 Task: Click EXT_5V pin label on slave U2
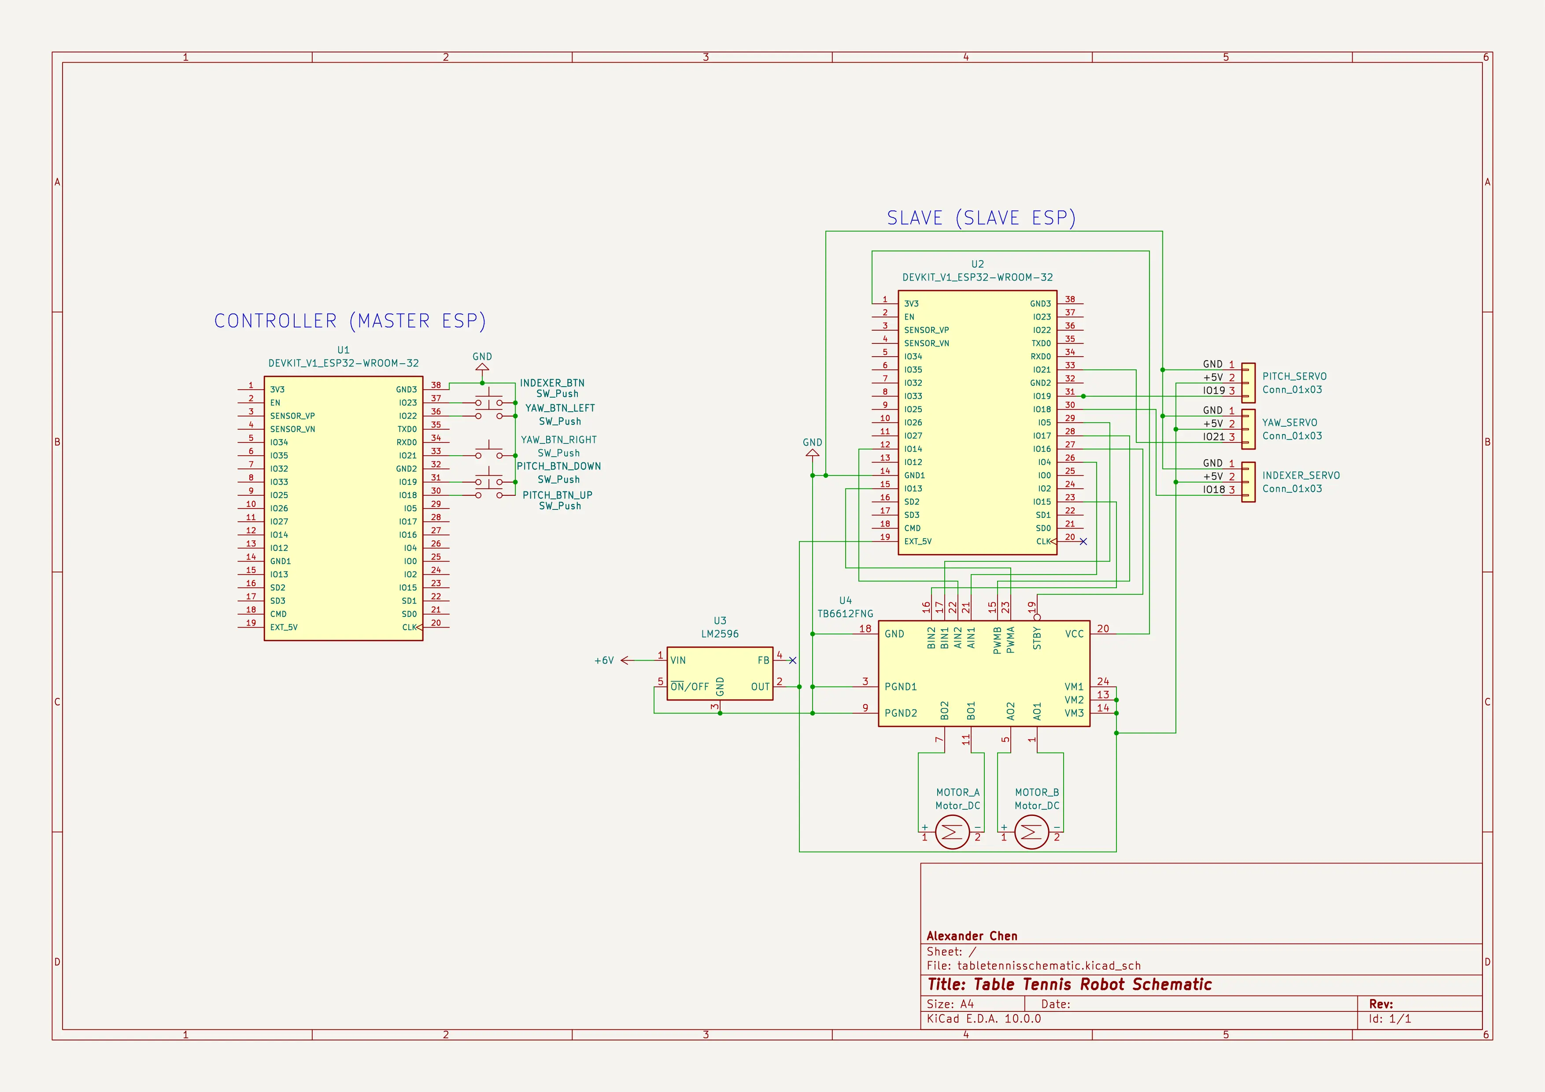918,542
